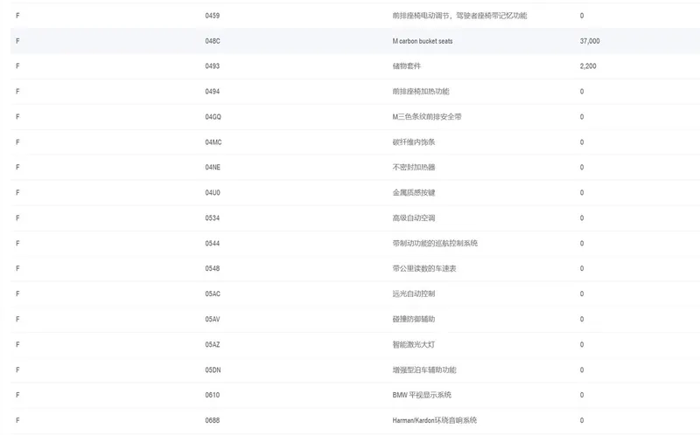
Task: Click the option code 04NE
Action: 213,167
